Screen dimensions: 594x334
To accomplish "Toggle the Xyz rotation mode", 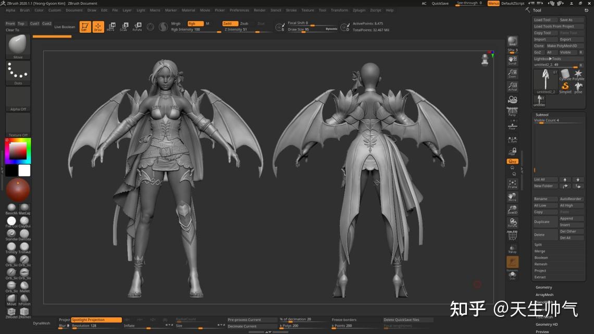I will click(512, 162).
